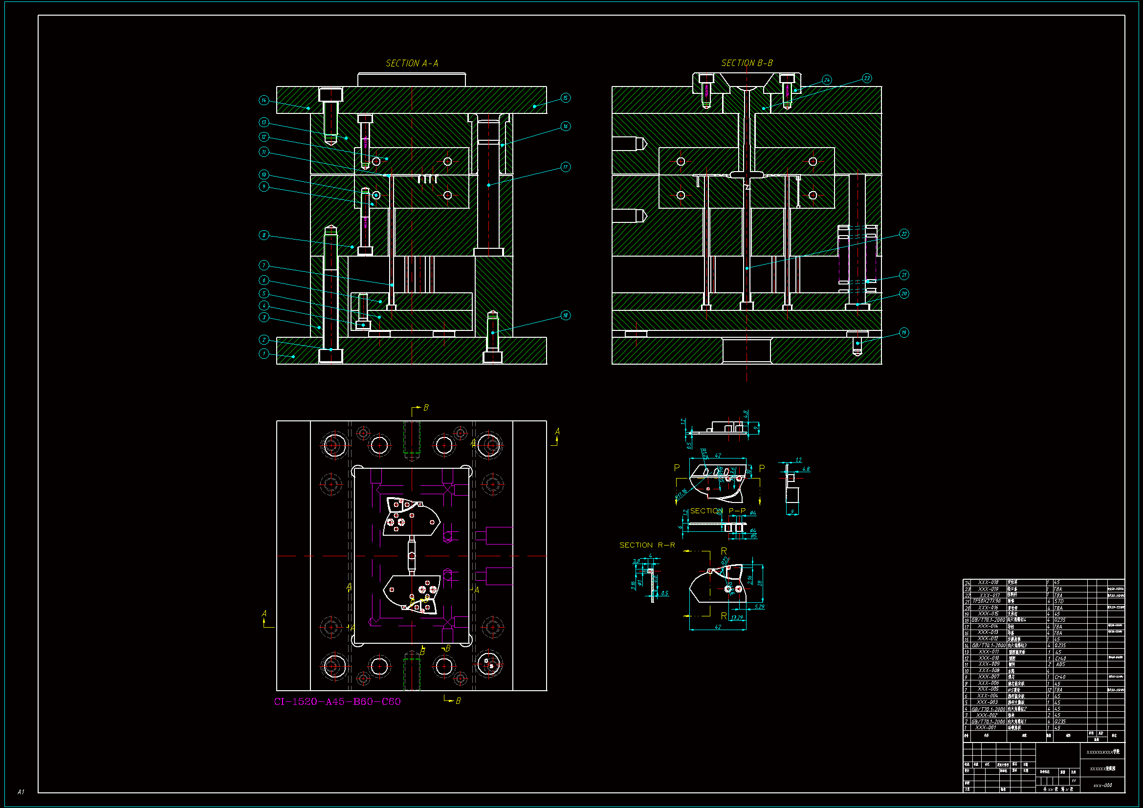Click the CI-1520-A45-B60-C60 mold base text

[337, 701]
